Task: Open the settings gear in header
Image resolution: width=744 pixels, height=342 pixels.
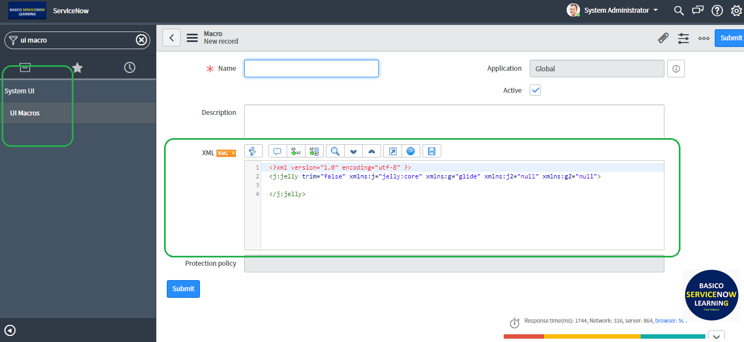Action: (736, 10)
